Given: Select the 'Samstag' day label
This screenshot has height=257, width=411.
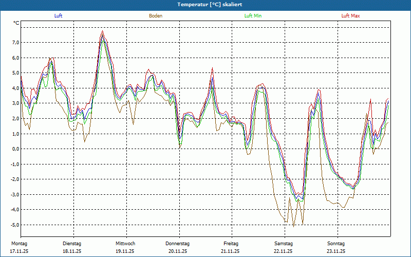Looking at the screenshot, I should 284,243.
